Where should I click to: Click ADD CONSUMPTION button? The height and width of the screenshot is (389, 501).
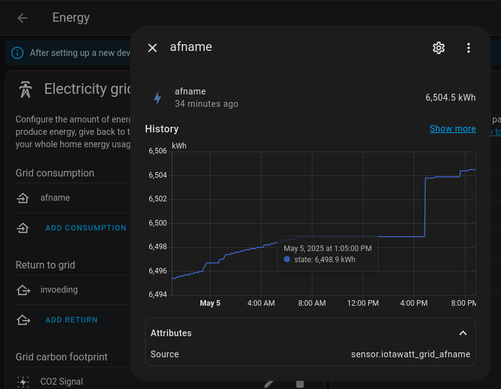86,228
